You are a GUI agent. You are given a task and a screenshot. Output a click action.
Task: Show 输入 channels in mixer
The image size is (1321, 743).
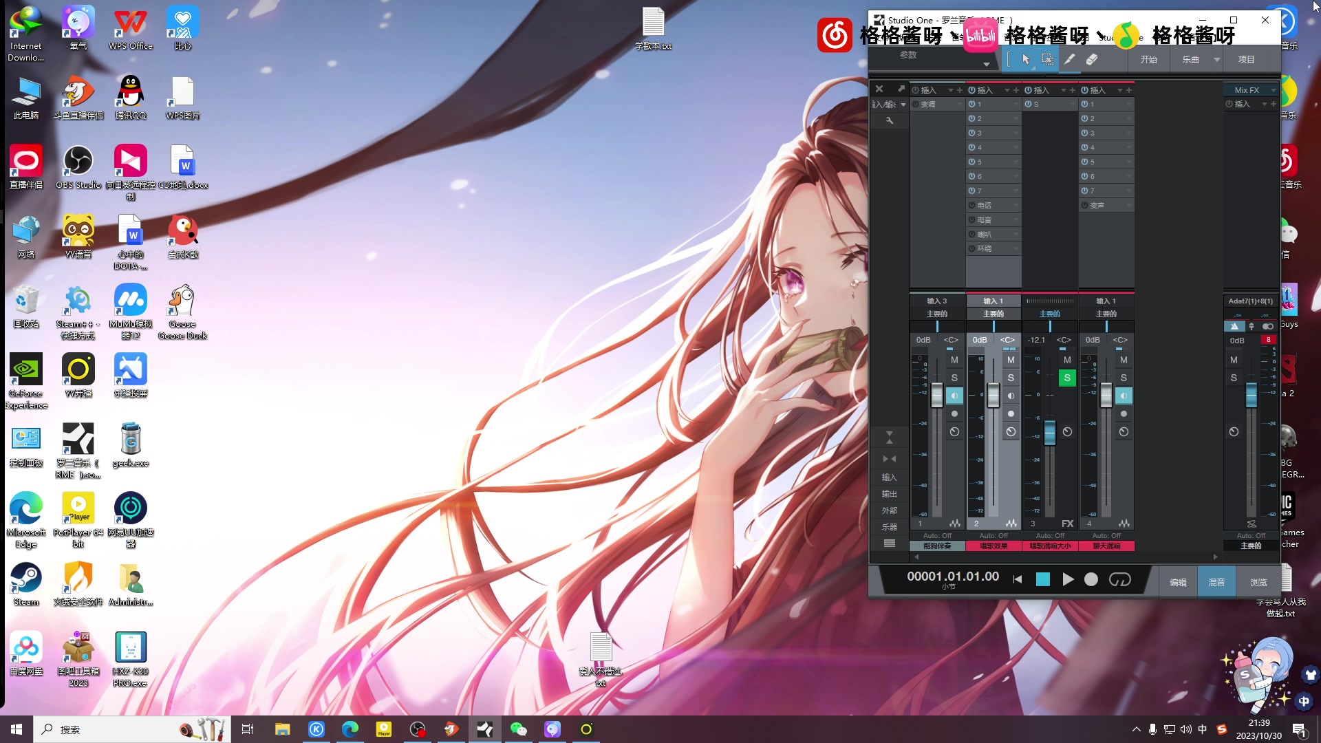(x=889, y=477)
